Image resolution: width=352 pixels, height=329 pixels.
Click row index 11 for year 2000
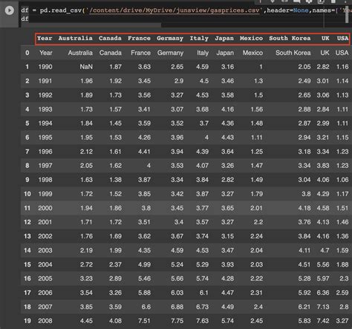coord(27,208)
